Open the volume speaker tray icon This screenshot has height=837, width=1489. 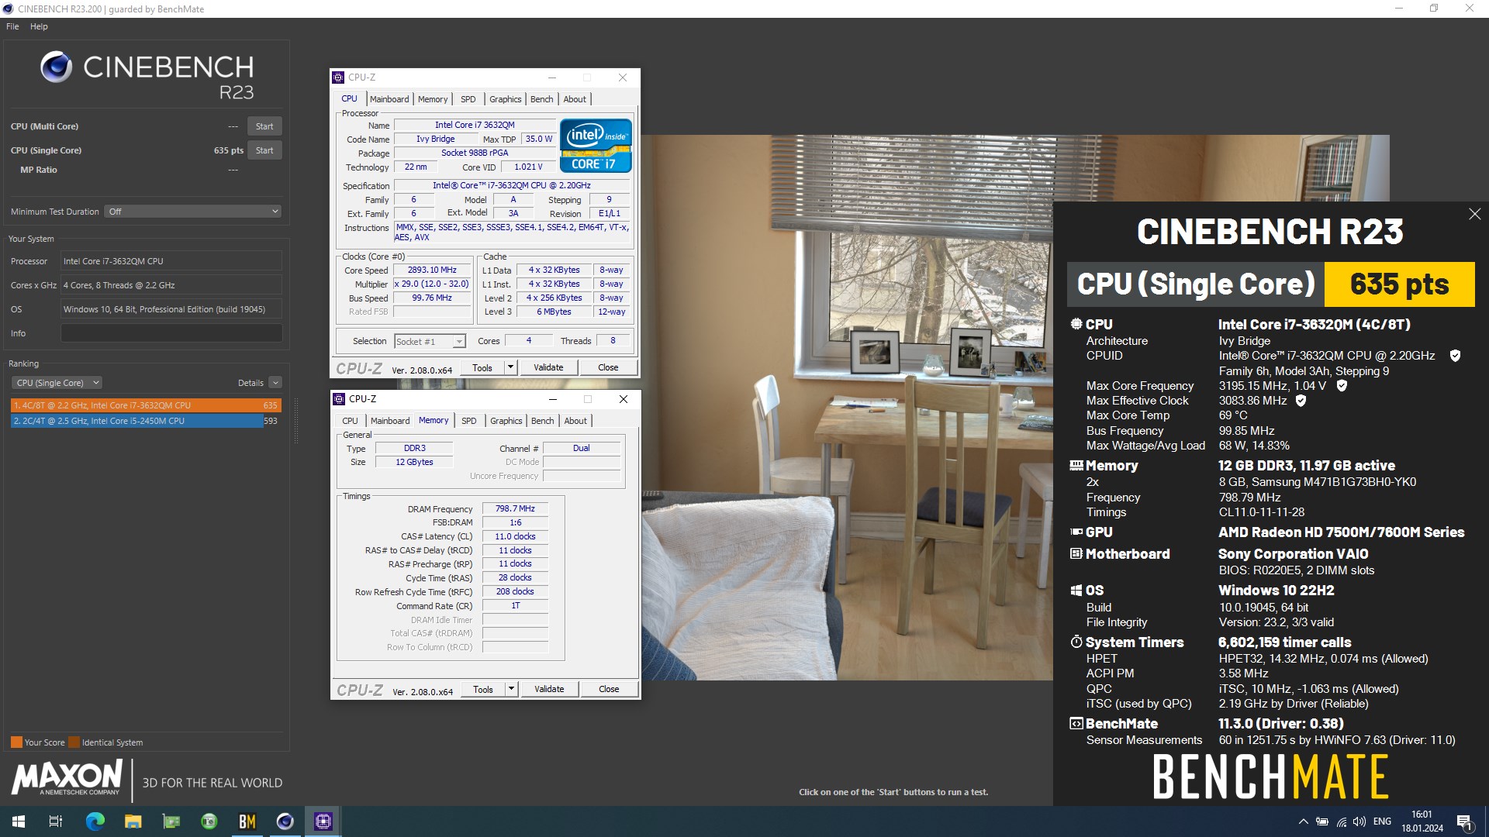1359,821
